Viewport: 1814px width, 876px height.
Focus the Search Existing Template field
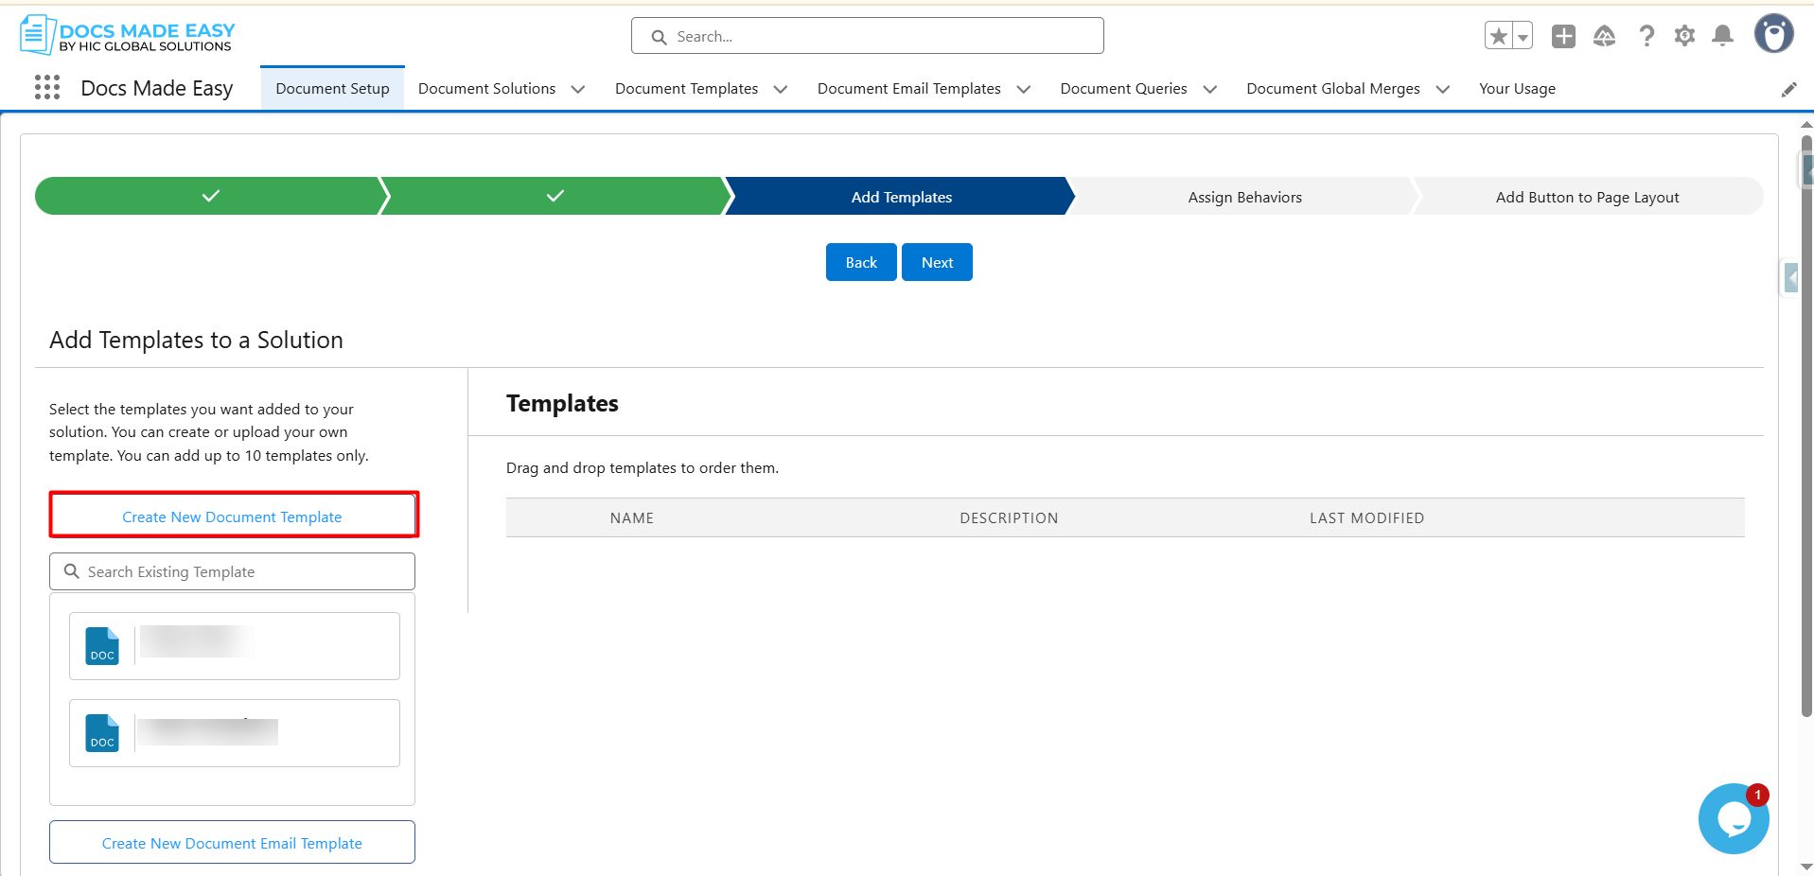click(233, 571)
